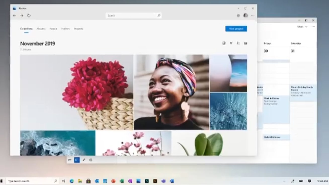Click the New project button
This screenshot has height=185, width=329.
coord(236,29)
